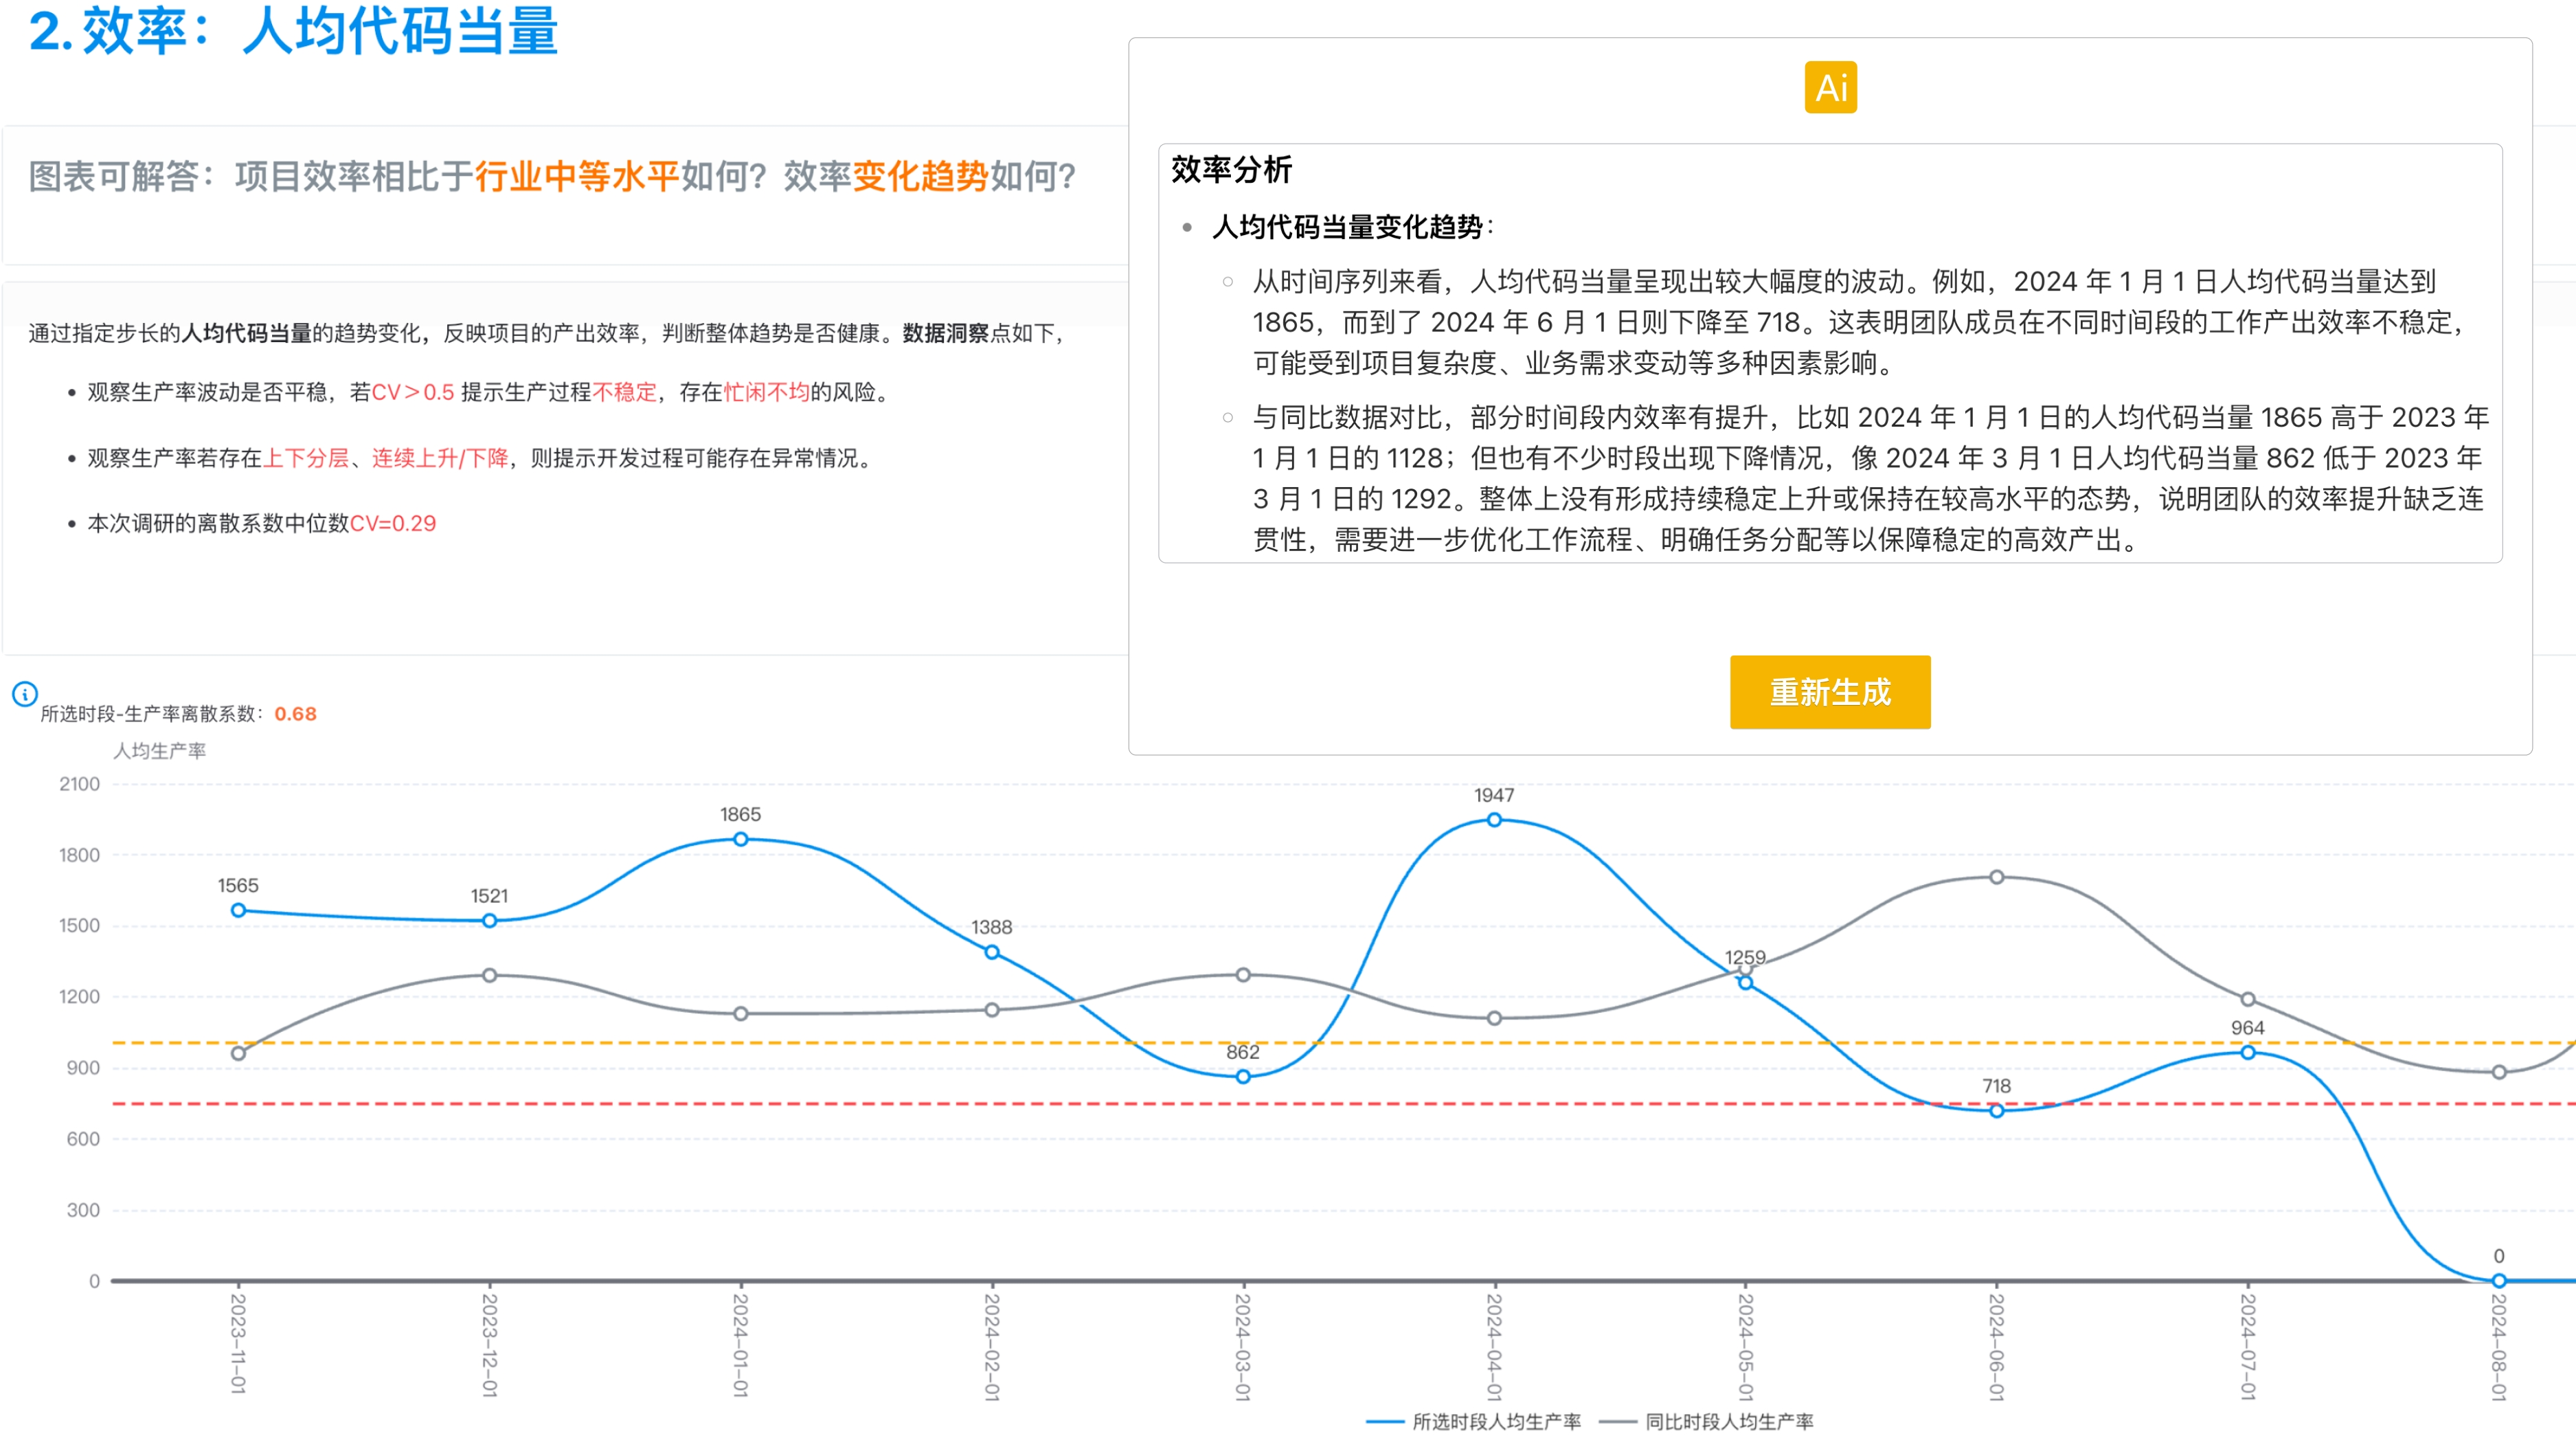Click the gray peak point above 2024-06-01
The width and height of the screenshot is (2576, 1447).
(x=1996, y=878)
